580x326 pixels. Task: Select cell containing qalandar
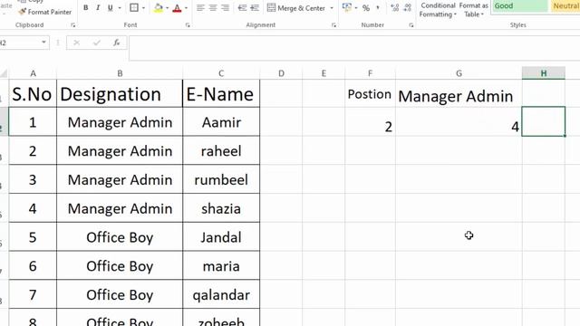click(x=221, y=294)
